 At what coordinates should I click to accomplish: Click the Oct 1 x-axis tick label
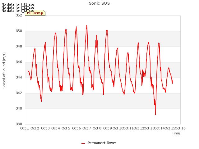tap(25, 128)
